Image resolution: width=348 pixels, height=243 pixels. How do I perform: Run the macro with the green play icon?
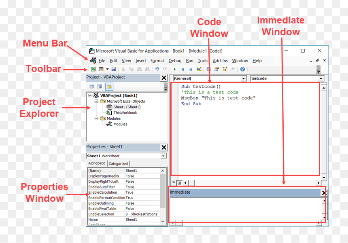tap(175, 69)
